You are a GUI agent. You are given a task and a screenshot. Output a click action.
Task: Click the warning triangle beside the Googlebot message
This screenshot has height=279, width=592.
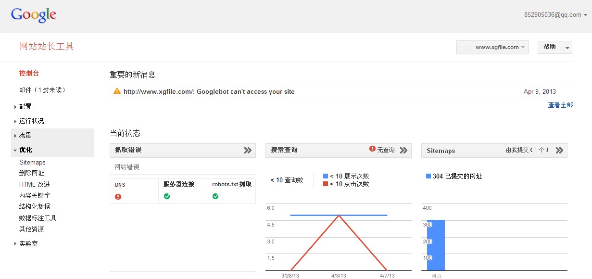(117, 91)
